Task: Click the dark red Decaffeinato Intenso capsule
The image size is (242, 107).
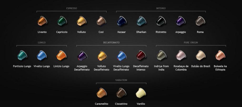Action: pyautogui.click(x=141, y=55)
